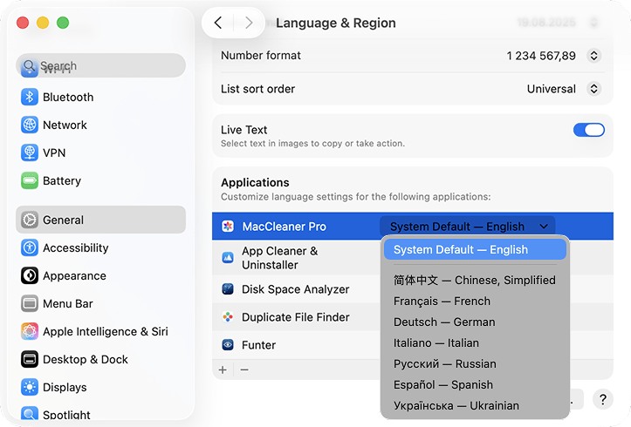Go forward with the right chevron

(249, 23)
